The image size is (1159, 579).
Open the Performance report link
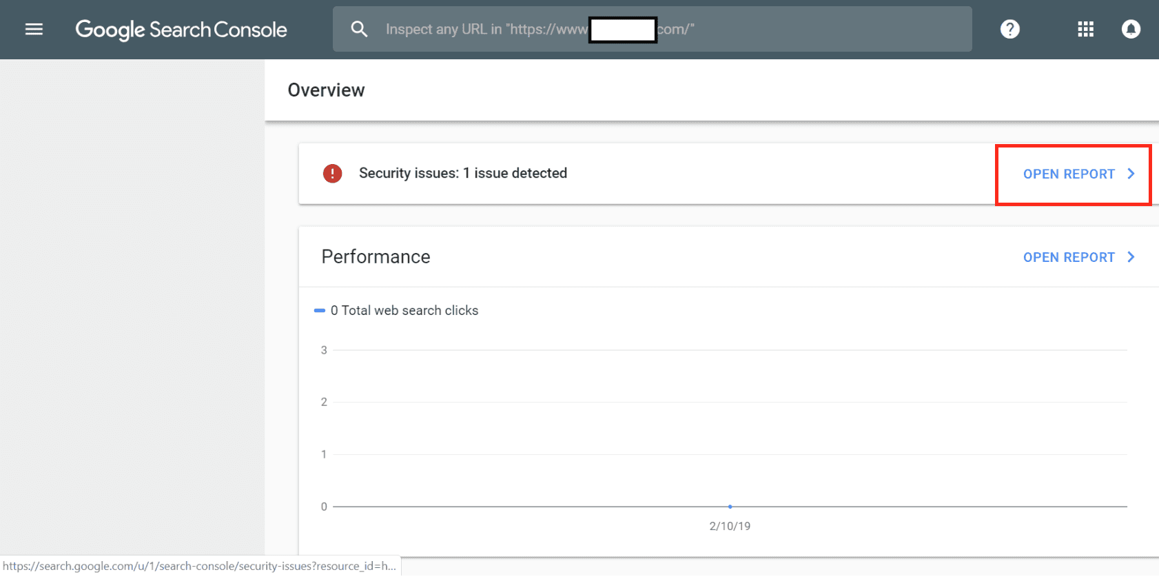tap(1068, 258)
